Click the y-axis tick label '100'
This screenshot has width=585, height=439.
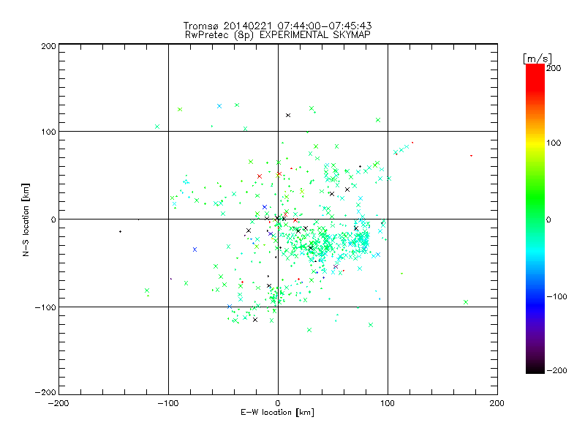[48, 132]
